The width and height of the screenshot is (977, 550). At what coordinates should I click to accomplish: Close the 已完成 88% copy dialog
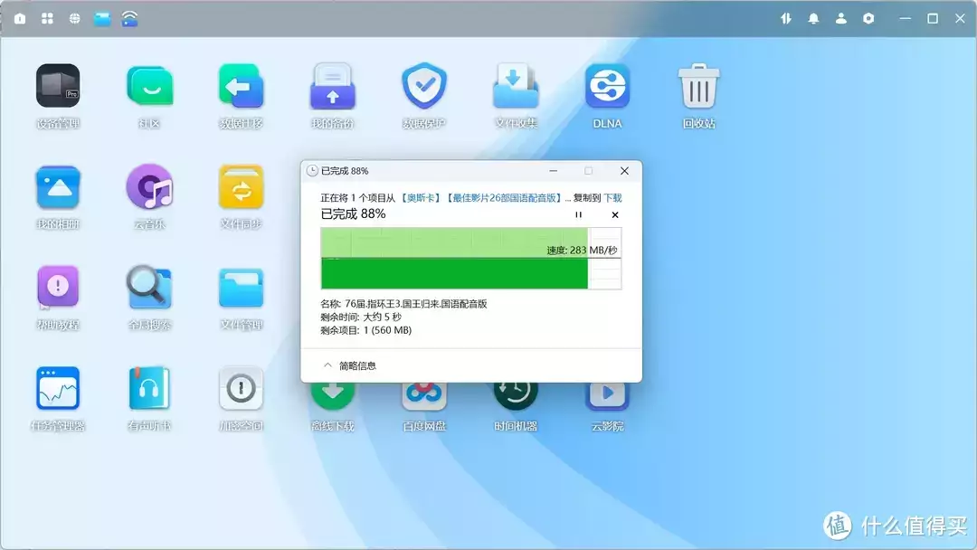pyautogui.click(x=624, y=171)
